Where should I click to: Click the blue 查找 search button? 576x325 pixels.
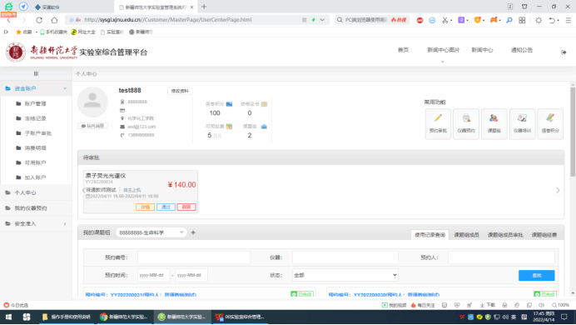[536, 275]
